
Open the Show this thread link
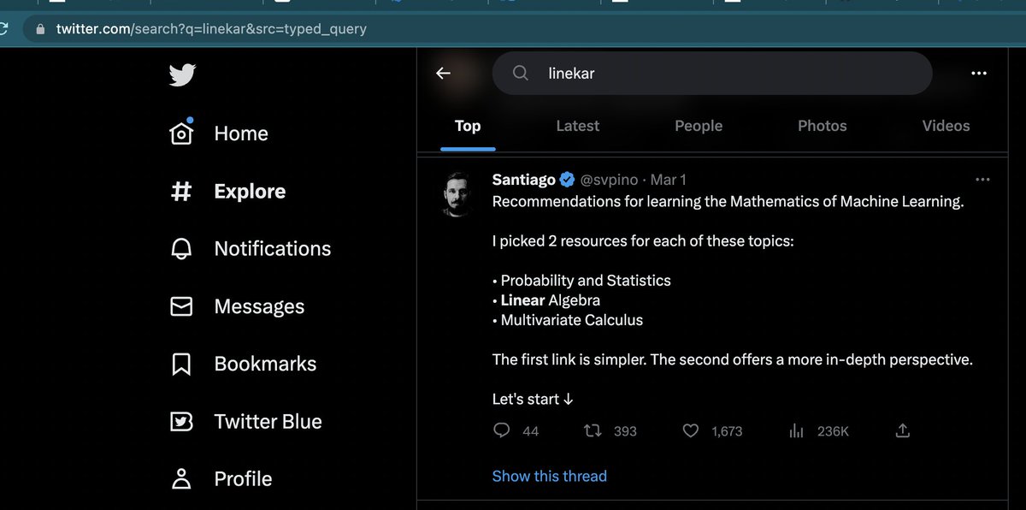[x=549, y=476]
